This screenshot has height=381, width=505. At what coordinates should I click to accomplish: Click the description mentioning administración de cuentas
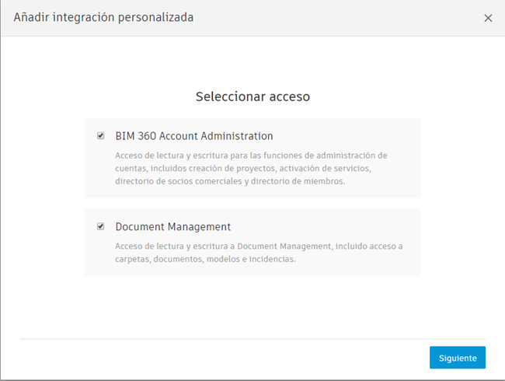(251, 168)
